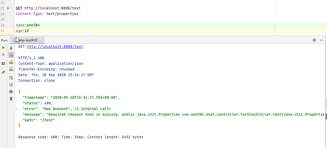
Task: Show response as plain text file
Action: pyautogui.click(x=11, y=48)
